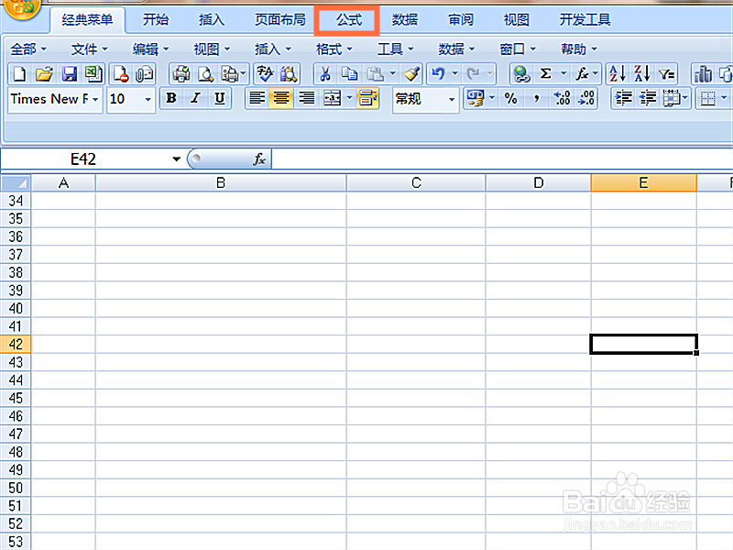Select the 经典菜单 tab
Viewport: 733px width, 550px height.
[x=87, y=20]
